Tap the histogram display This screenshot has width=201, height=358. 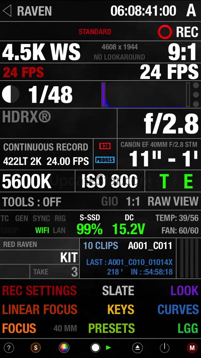point(146,94)
